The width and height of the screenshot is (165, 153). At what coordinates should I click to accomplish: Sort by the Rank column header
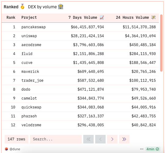coord(11,18)
